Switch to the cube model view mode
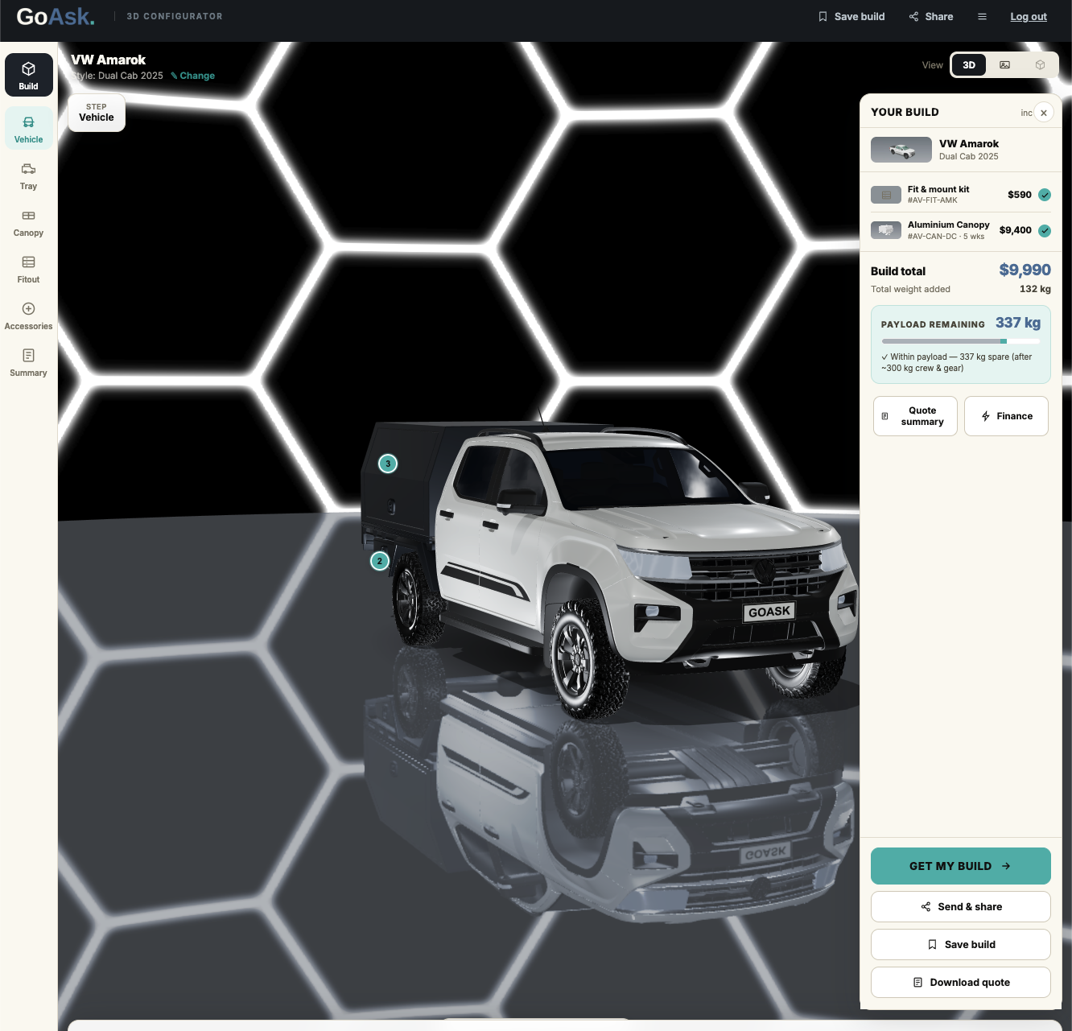The width and height of the screenshot is (1072, 1031). pyautogui.click(x=1040, y=65)
